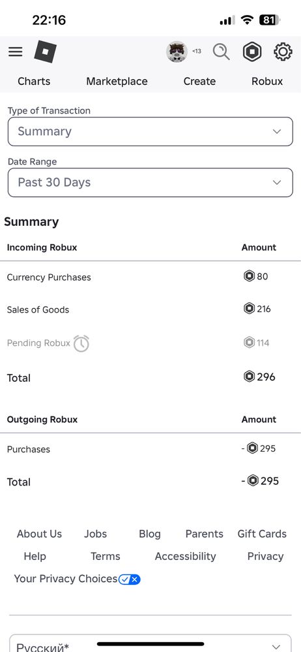This screenshot has height=652, width=301.
Task: Tap the Roblox logo home icon
Action: coord(45,52)
